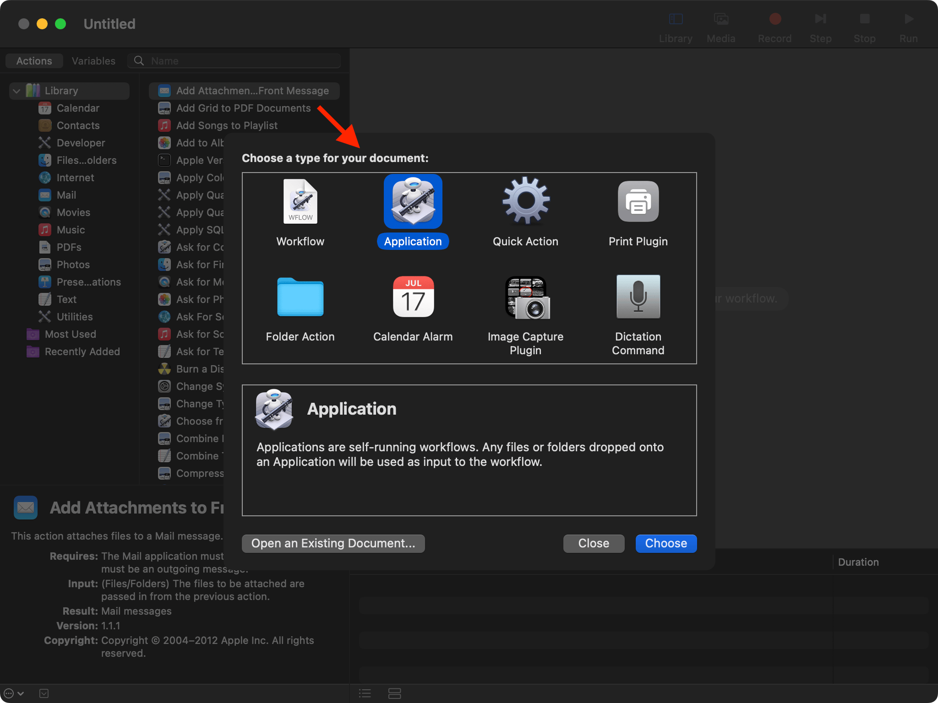Switch to the Actions tab
Screen dimensions: 938x703
[x=34, y=61]
